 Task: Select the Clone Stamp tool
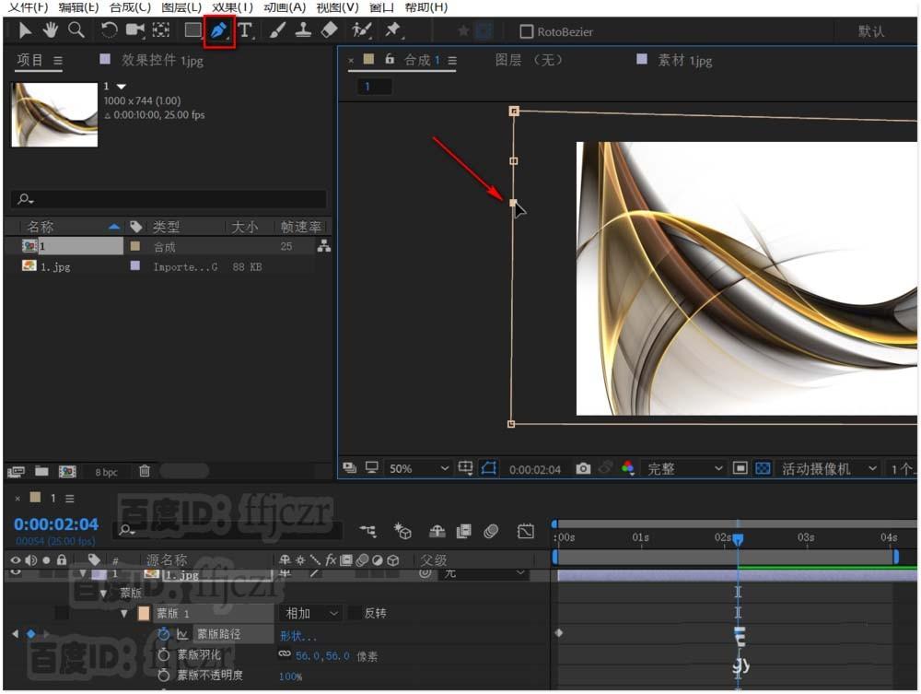click(303, 30)
